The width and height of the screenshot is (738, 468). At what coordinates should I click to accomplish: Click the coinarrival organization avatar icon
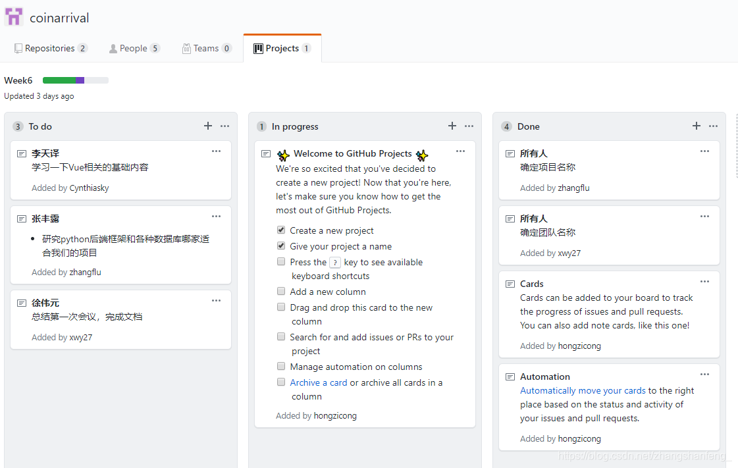click(14, 17)
